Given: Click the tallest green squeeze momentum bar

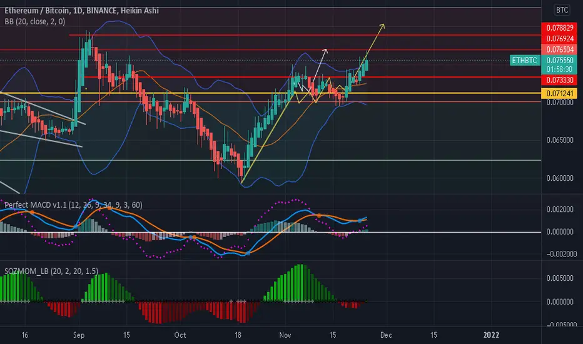Looking at the screenshot, I should pos(300,283).
